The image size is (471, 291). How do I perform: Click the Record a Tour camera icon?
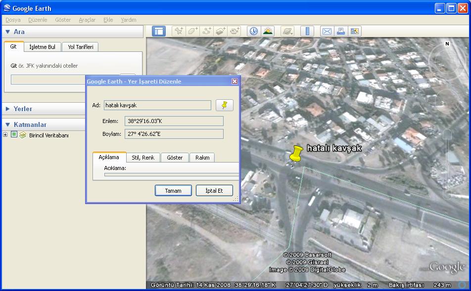click(235, 31)
